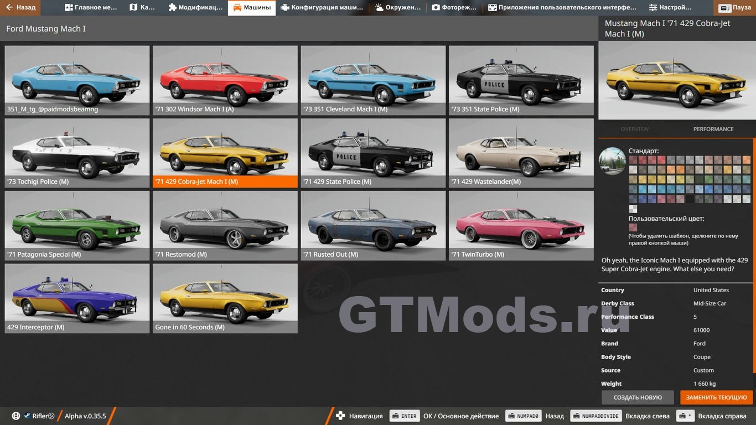Click the large yellow Mustang preview image
The height and width of the screenshot is (425, 756).
click(x=677, y=80)
